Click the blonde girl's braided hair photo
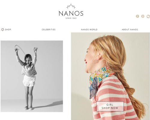This screenshot has width=150, height=120. [x=110, y=76]
